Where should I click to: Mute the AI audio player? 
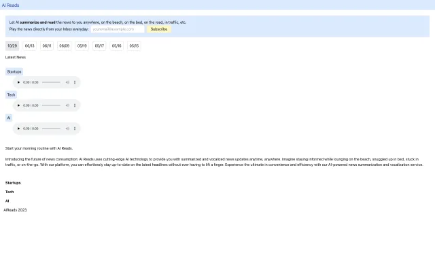67,129
